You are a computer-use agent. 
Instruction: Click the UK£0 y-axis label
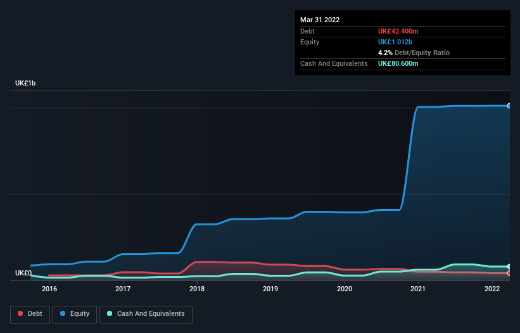23,273
